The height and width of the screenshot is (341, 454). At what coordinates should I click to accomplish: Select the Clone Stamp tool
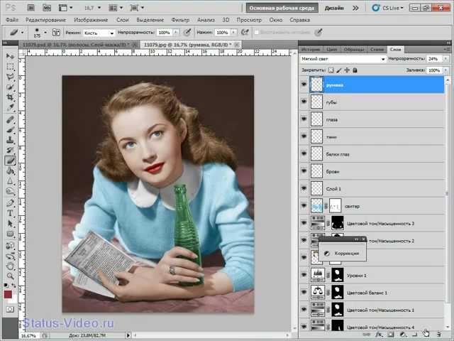[10, 140]
